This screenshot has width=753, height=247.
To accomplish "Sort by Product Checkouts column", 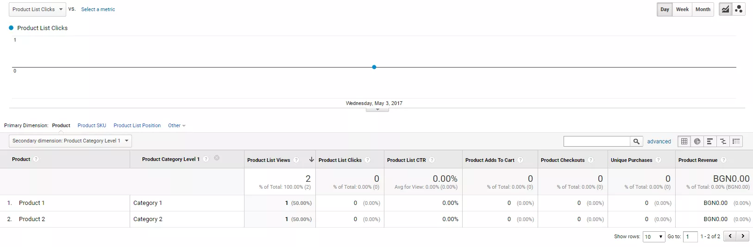I will 563,160.
